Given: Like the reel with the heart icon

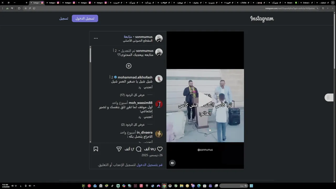Looking at the screenshot, I should click(160, 149).
